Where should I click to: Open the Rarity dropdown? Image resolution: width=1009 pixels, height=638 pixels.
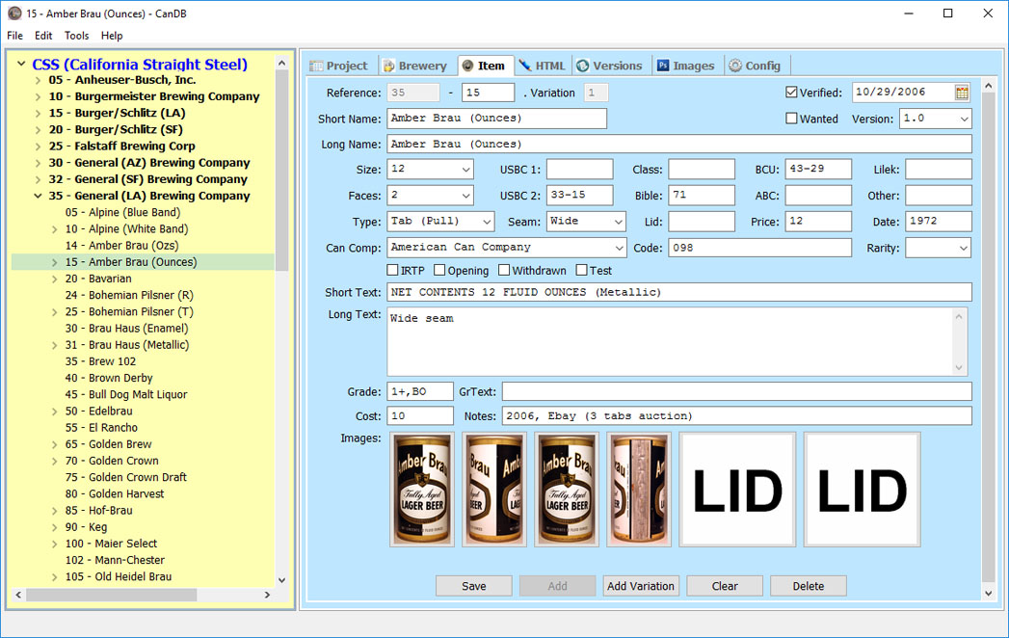[x=964, y=248]
